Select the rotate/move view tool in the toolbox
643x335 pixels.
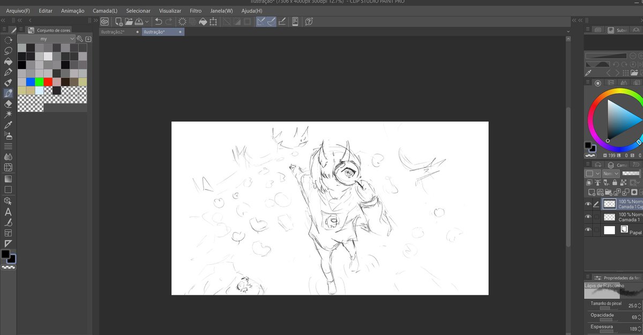pyautogui.click(x=8, y=40)
